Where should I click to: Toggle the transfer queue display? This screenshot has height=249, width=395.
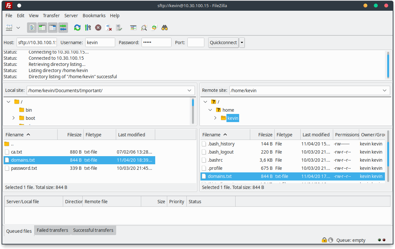(x=63, y=28)
